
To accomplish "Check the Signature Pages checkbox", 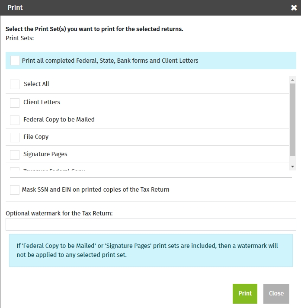I will 15,154.
